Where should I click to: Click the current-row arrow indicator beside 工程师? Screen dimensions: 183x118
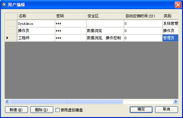(x=7, y=38)
